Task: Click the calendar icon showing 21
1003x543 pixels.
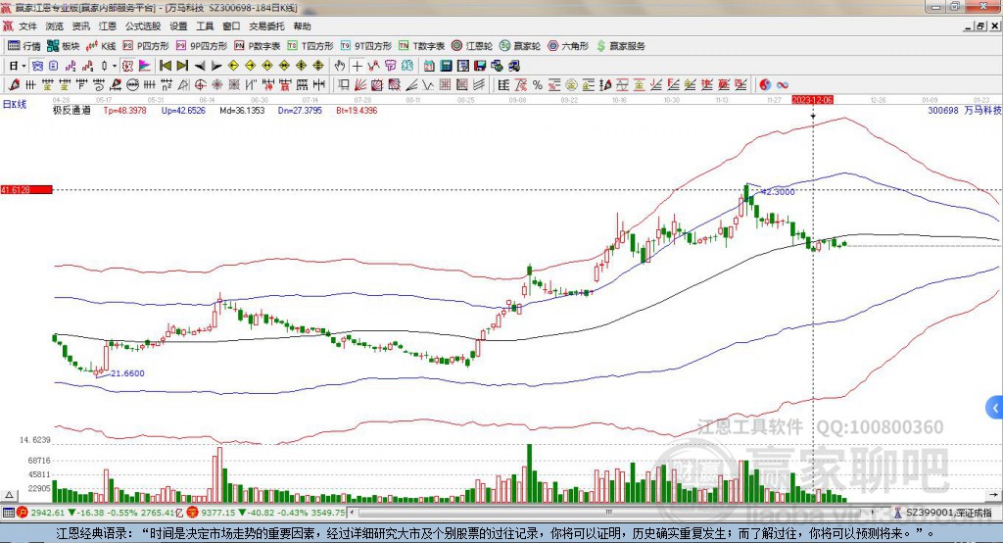Action: 429,66
